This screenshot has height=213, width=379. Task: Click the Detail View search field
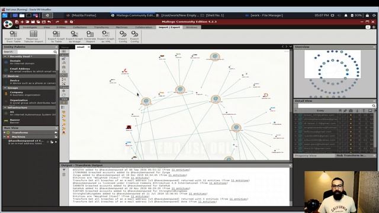[335, 106]
